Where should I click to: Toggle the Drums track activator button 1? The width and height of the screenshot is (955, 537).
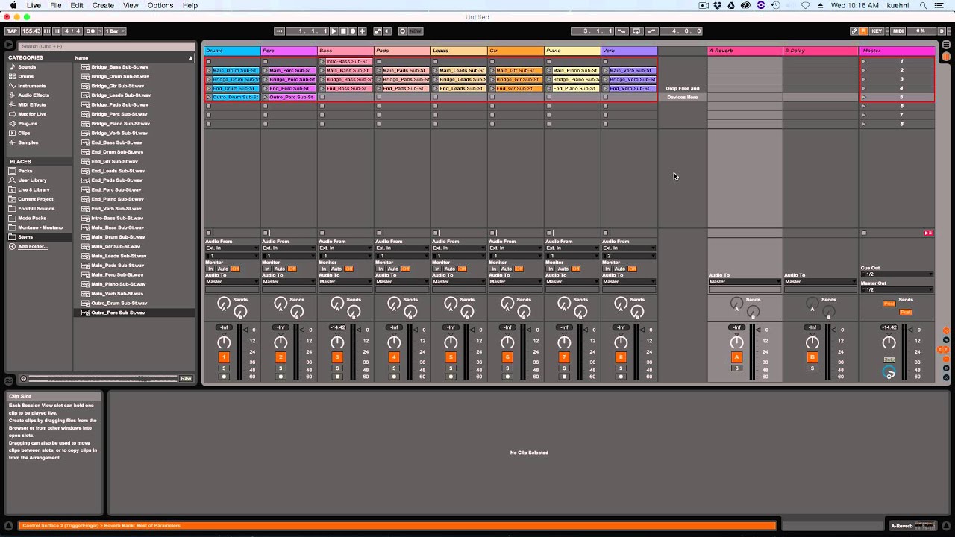click(x=224, y=357)
